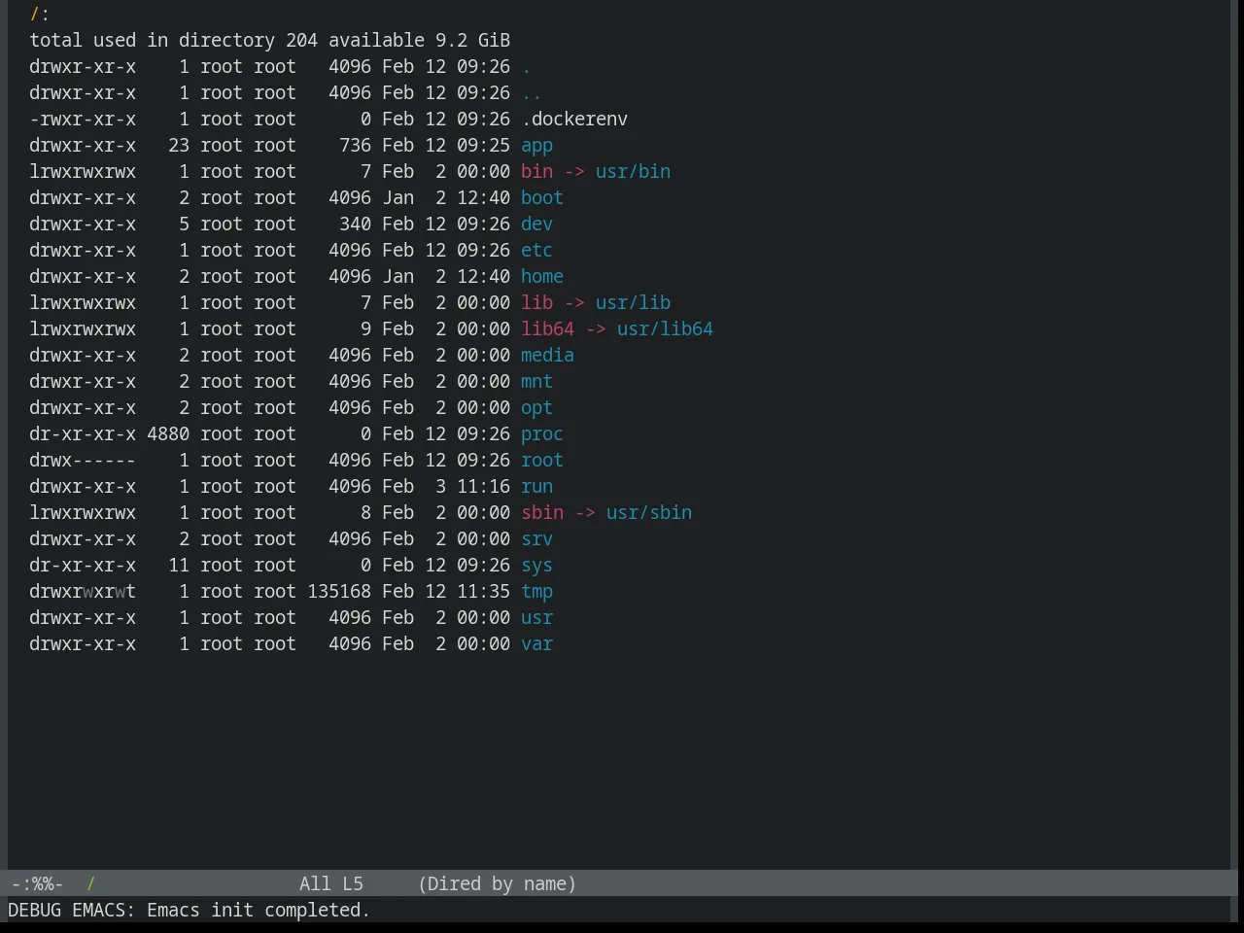The image size is (1244, 933).
Task: Click the mode line buffer name '/'
Action: pos(91,883)
